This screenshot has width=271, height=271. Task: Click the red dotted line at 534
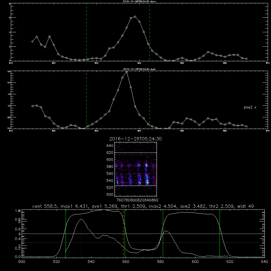coord(81,234)
